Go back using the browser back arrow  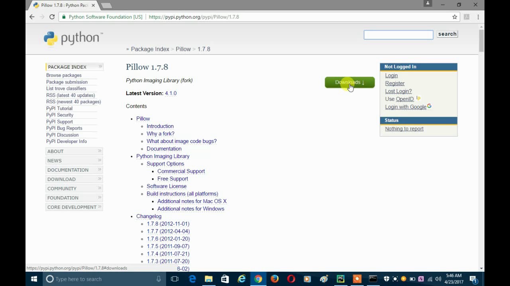(x=32, y=17)
